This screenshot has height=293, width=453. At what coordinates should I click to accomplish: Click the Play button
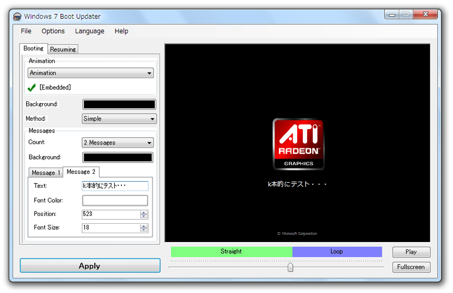click(411, 252)
